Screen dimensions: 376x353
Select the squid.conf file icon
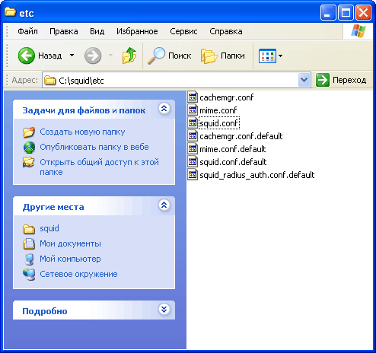pyautogui.click(x=193, y=123)
